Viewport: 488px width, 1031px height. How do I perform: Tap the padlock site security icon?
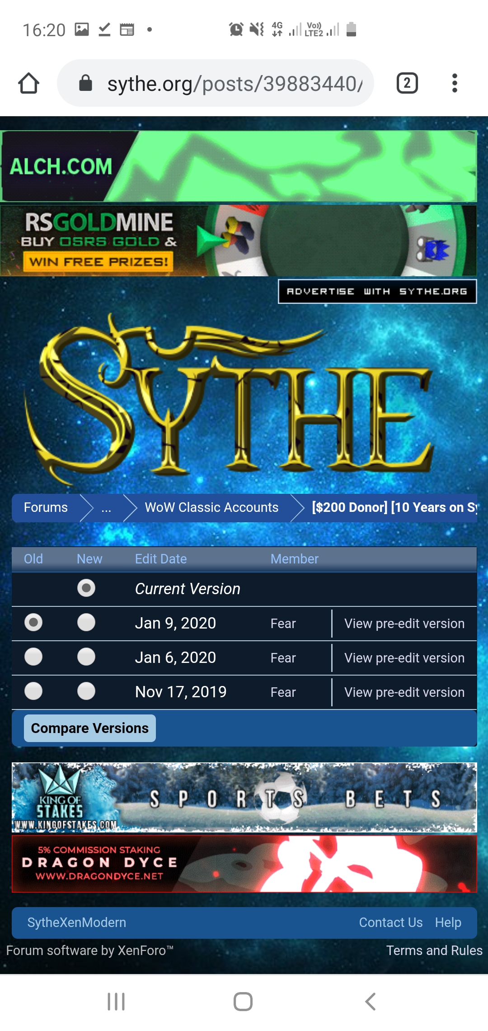85,83
